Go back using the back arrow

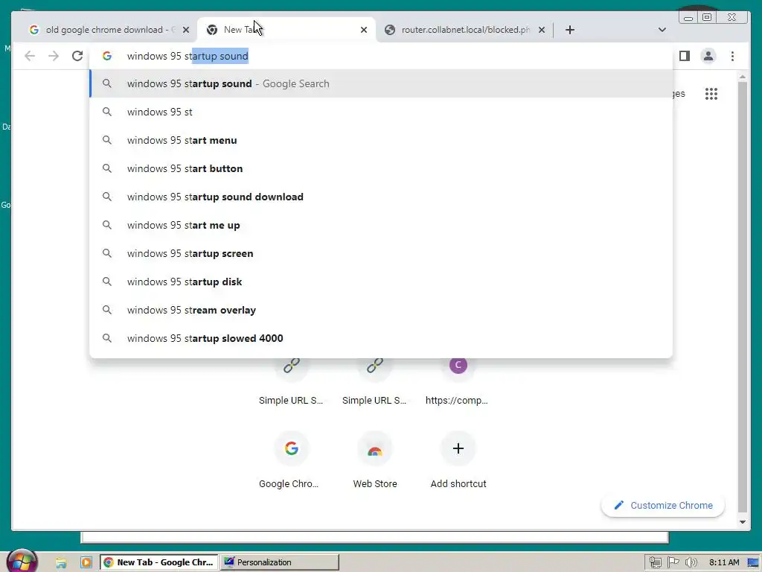(30, 56)
